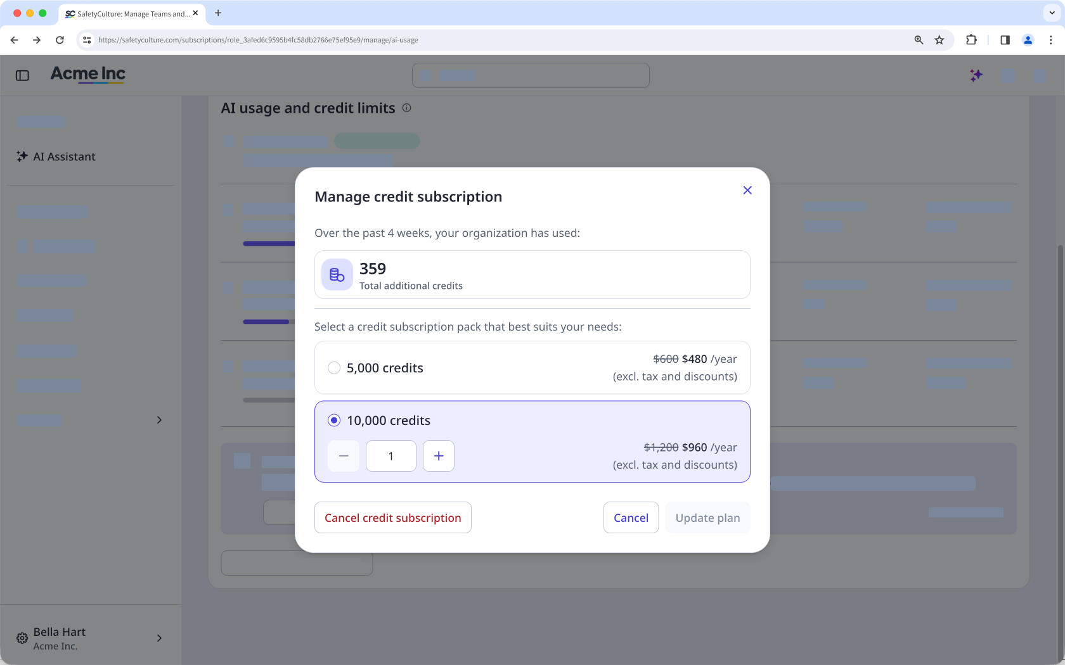Open the browser three-dot menu
The width and height of the screenshot is (1065, 665).
coord(1051,40)
